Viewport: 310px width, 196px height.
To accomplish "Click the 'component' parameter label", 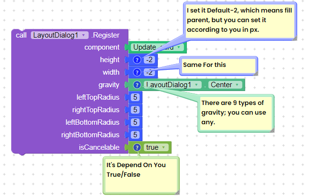I will [x=102, y=47].
